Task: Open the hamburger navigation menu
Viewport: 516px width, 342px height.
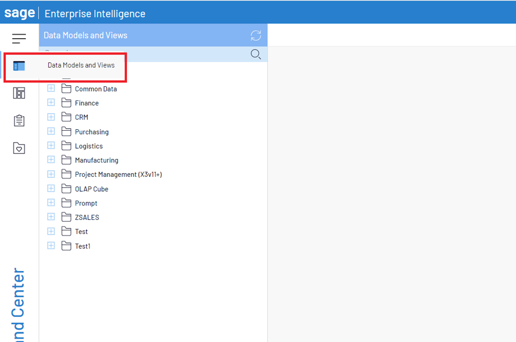Action: [19, 38]
